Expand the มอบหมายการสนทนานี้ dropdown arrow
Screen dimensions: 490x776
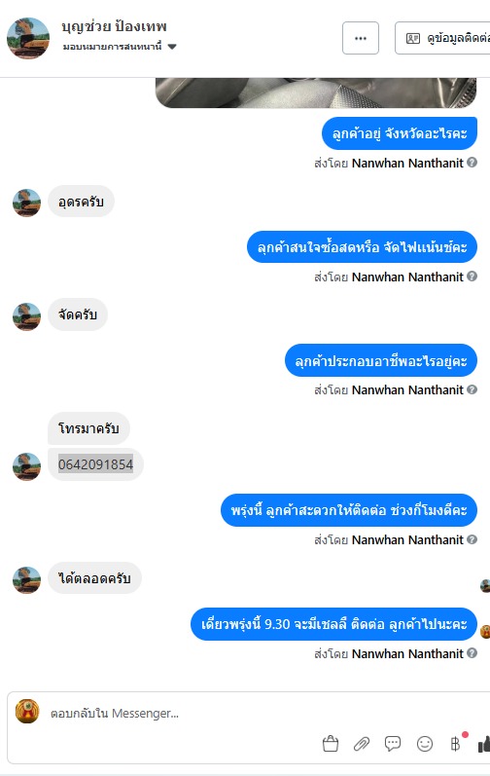tap(172, 47)
